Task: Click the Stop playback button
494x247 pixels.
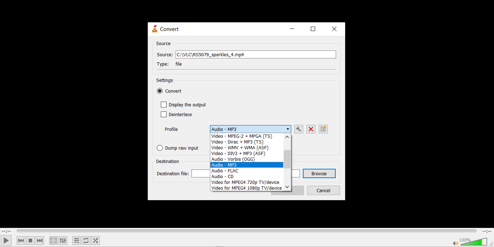Action: [x=30, y=241]
